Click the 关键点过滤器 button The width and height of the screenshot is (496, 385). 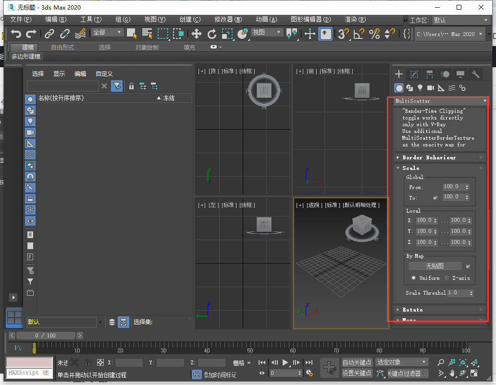tap(408, 373)
